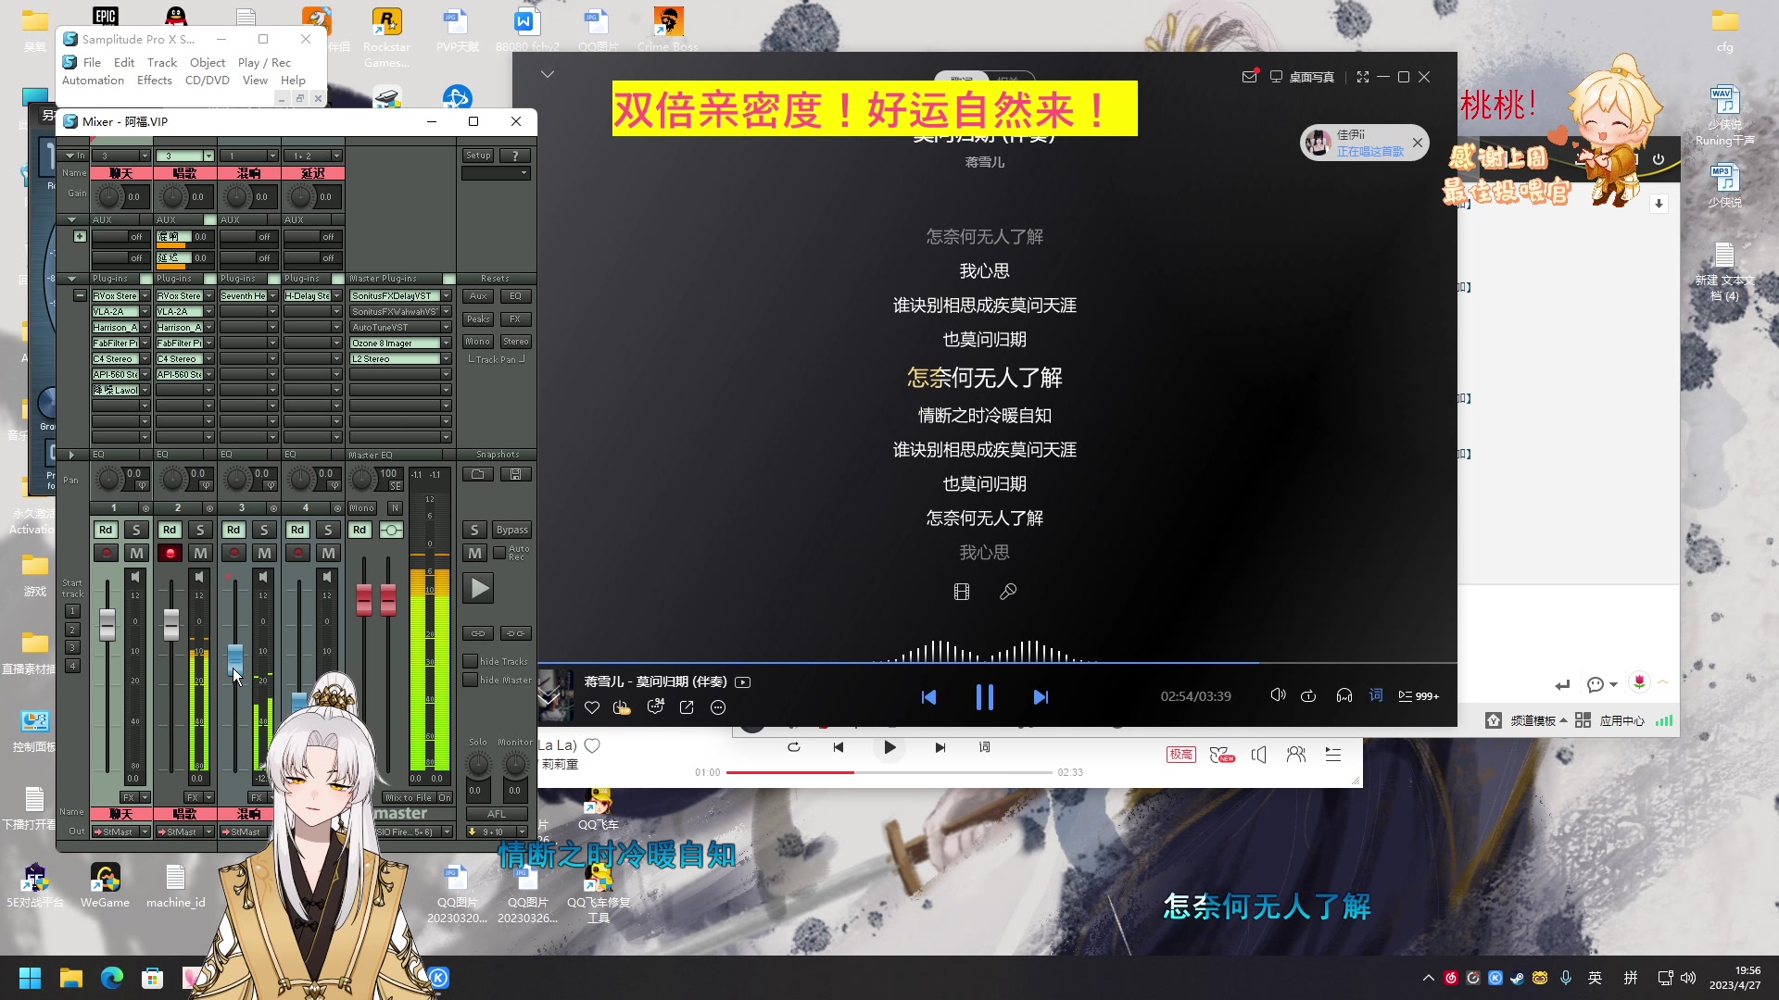Load a mixer snapshot with the folder icon

(x=478, y=474)
